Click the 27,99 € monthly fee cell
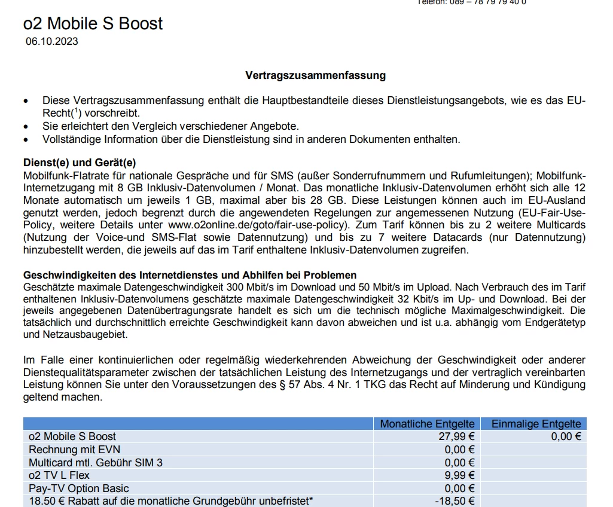Viewport: 613px width, 507px height. click(x=456, y=436)
